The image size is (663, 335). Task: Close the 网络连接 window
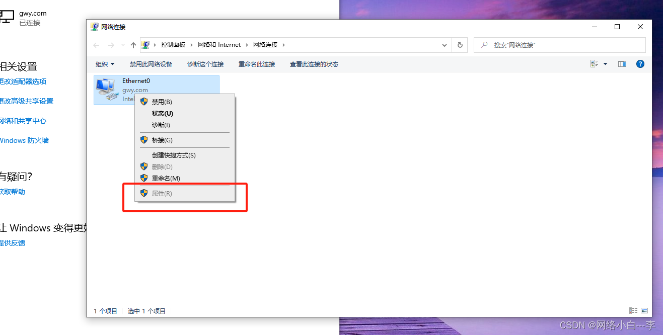point(640,27)
